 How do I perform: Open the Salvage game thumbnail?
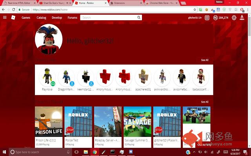click(137, 122)
